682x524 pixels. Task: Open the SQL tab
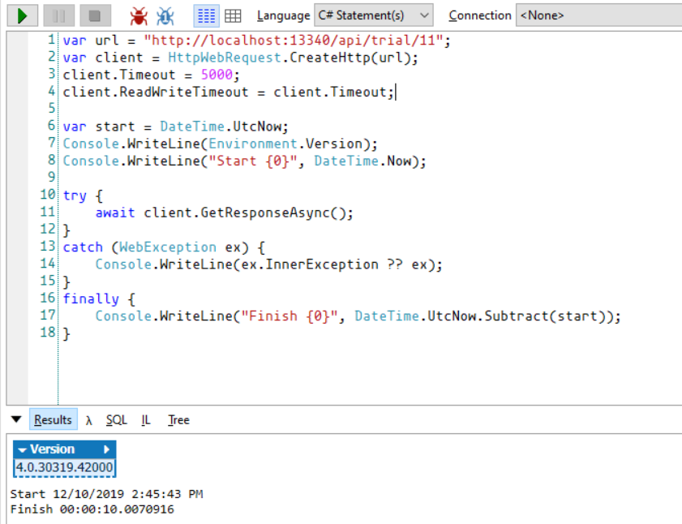click(116, 420)
